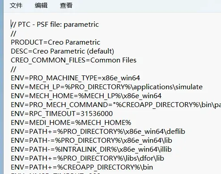Click the word parametric in first line

pyautogui.click(x=81, y=25)
